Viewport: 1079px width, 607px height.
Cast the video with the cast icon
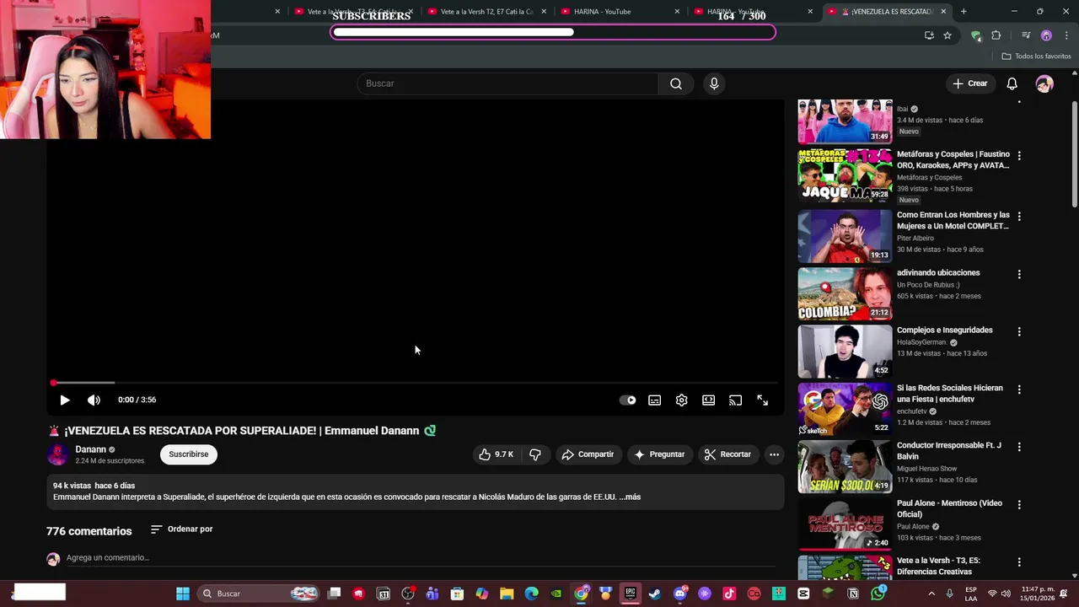pos(735,400)
